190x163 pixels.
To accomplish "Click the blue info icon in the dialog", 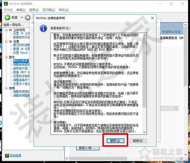I will point(43,29).
